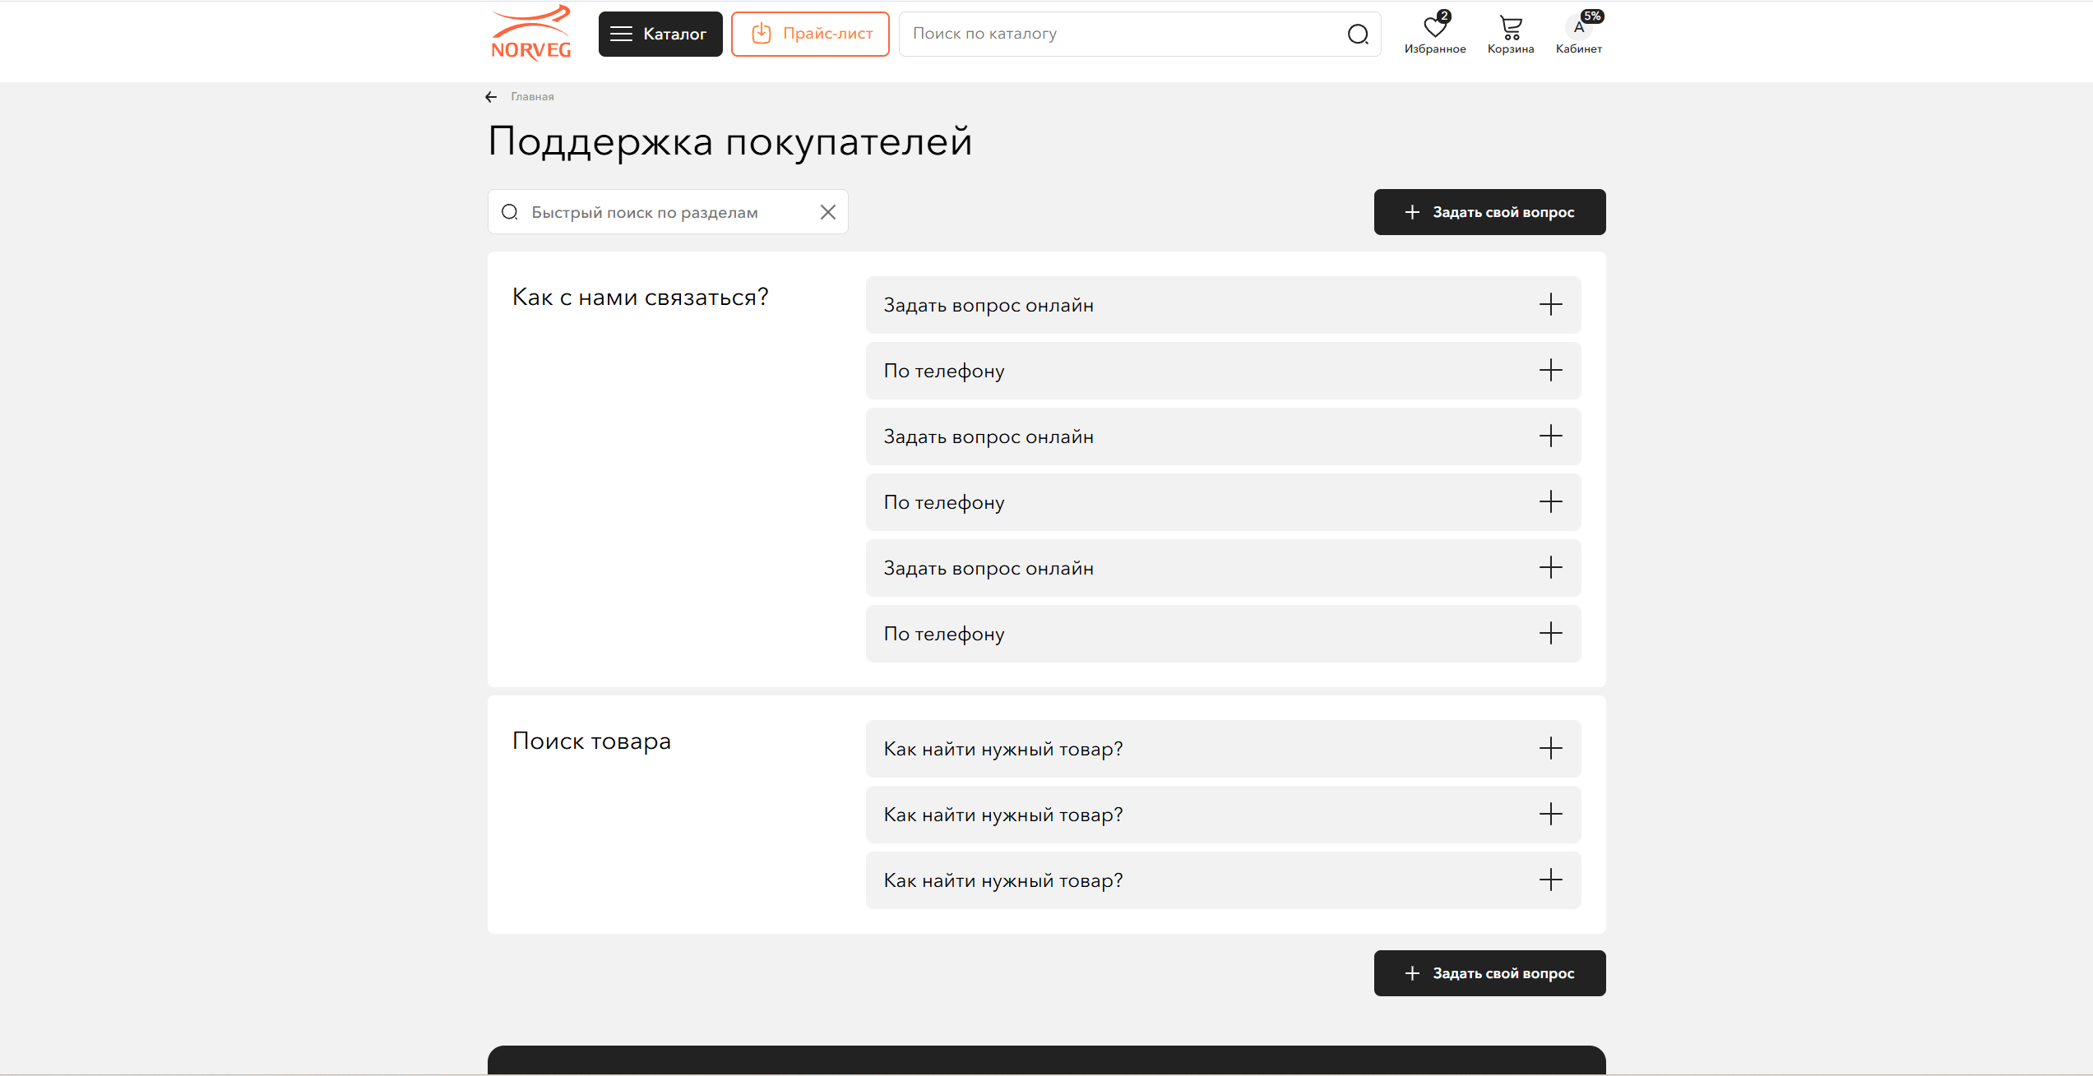Open the Кабинет account icon
This screenshot has height=1076, width=2093.
pyautogui.click(x=1578, y=28)
